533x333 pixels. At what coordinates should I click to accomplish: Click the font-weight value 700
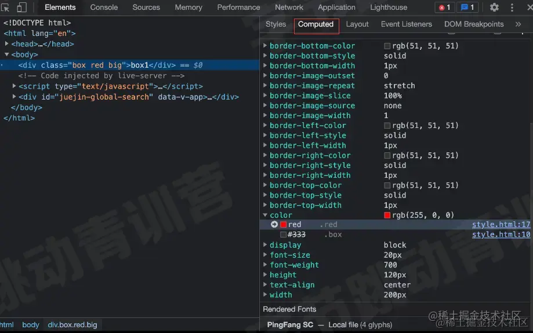(x=390, y=265)
